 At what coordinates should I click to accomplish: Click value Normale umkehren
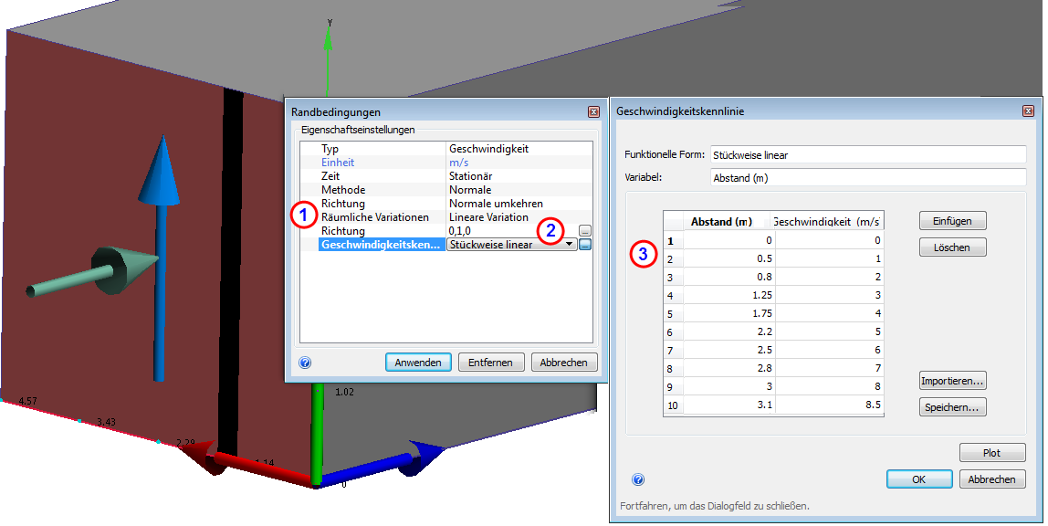click(496, 203)
